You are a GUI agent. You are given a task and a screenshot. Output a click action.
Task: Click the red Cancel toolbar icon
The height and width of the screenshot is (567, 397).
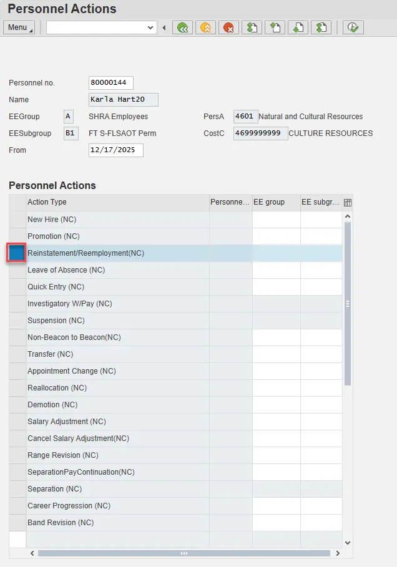pyautogui.click(x=228, y=27)
